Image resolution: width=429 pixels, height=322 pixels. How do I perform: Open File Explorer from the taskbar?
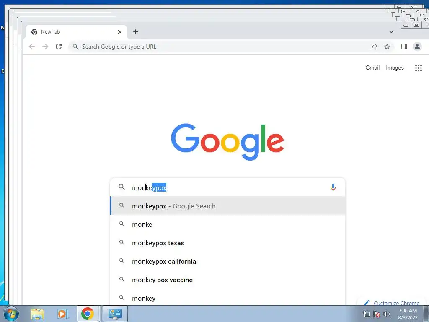pyautogui.click(x=37, y=314)
